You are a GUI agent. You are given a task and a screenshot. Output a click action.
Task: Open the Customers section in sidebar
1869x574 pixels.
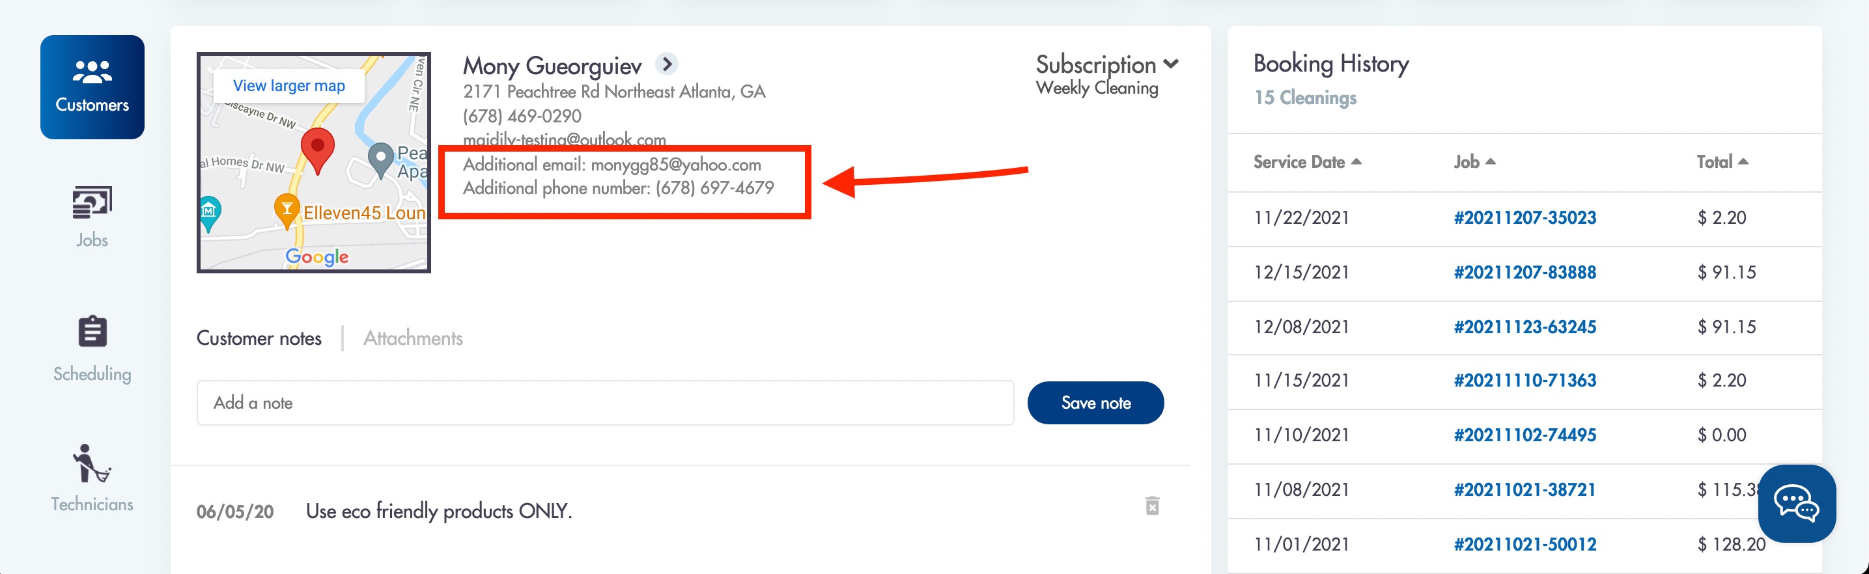tap(92, 87)
